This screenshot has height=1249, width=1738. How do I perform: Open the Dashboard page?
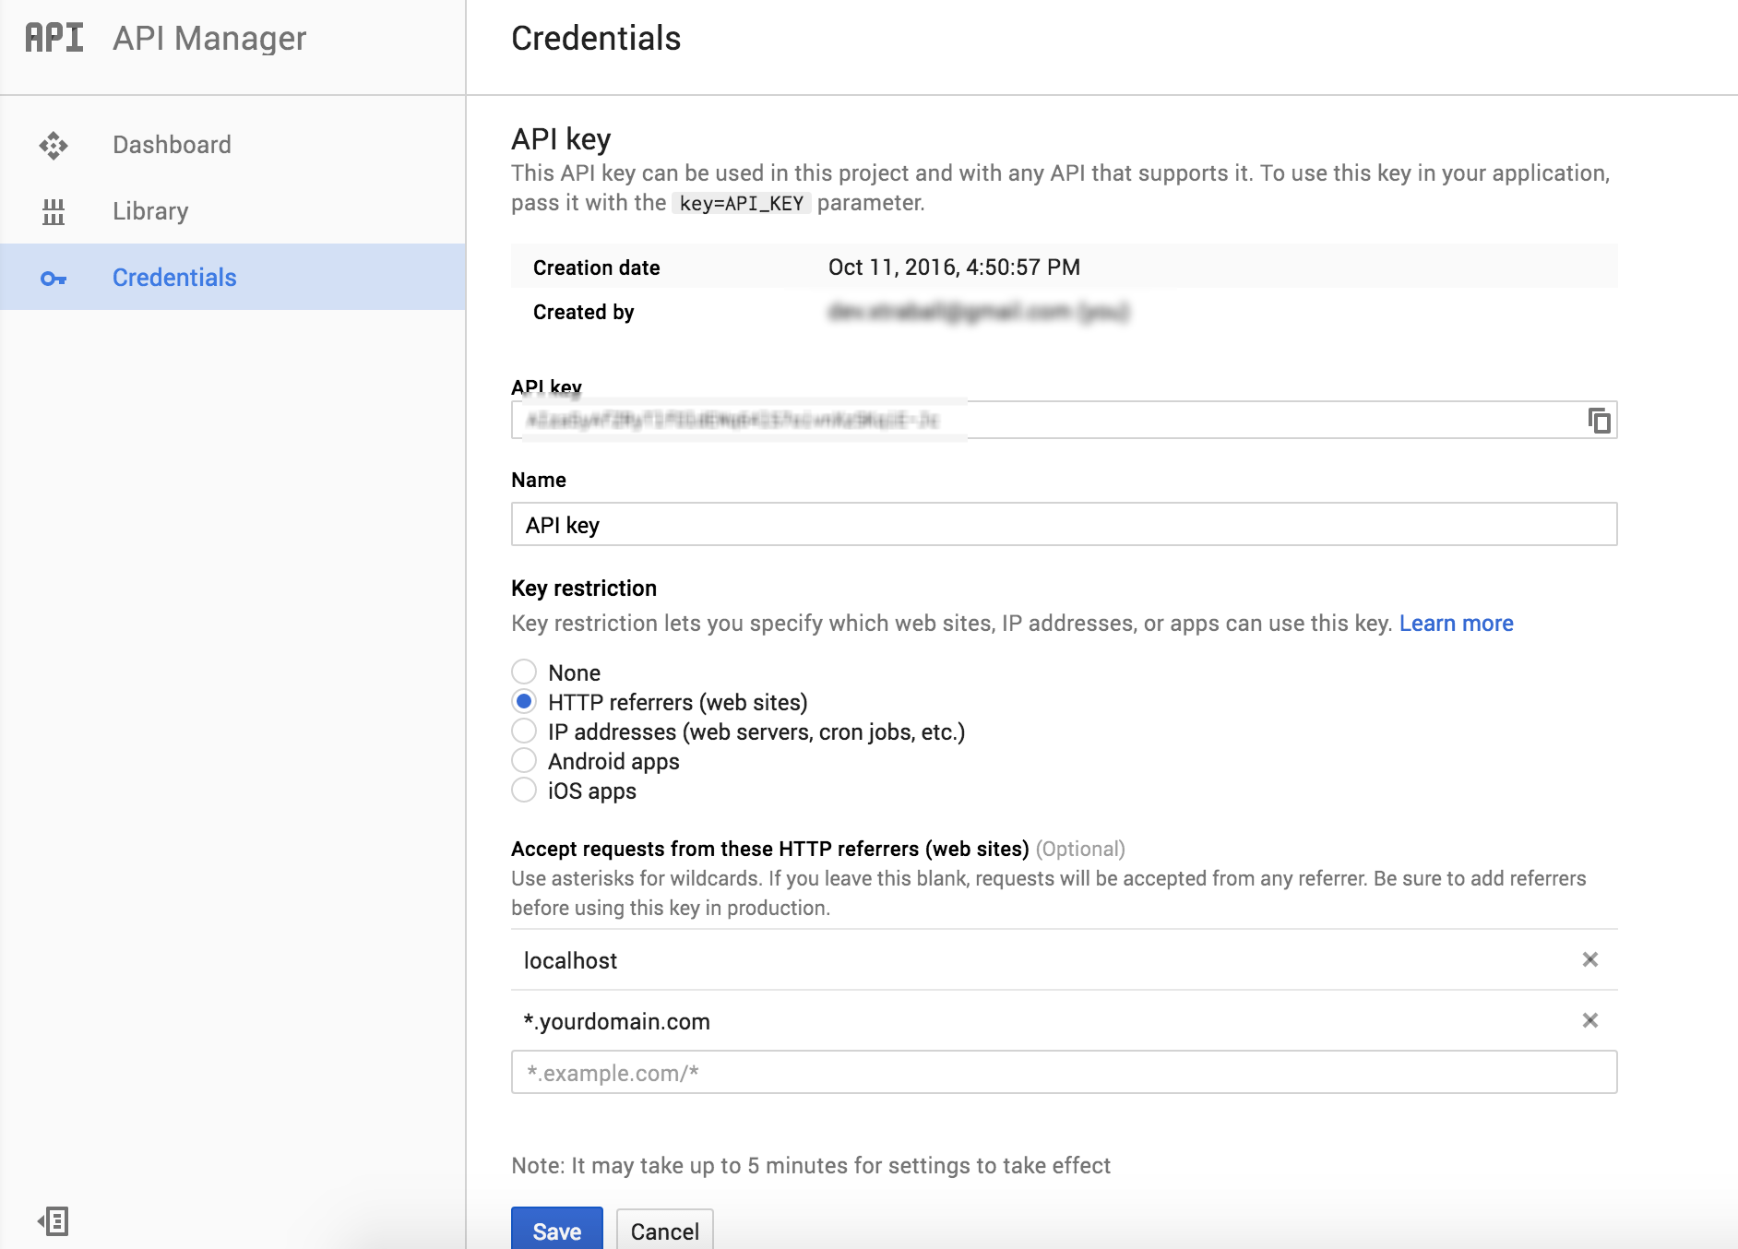click(x=172, y=145)
